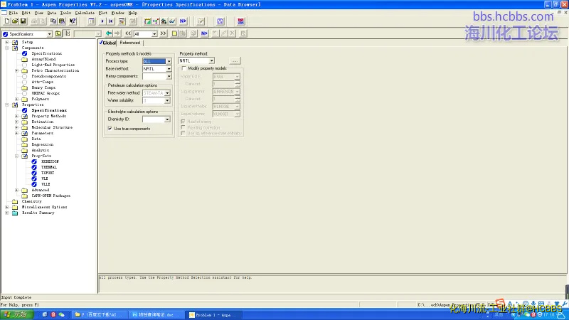569x320 pixels.
Task: Click the Open file toolbar icon
Action: [15, 21]
